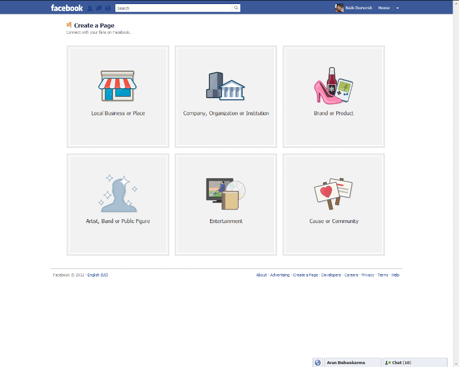Select the Entertainment TV and disc icon

[x=225, y=194]
